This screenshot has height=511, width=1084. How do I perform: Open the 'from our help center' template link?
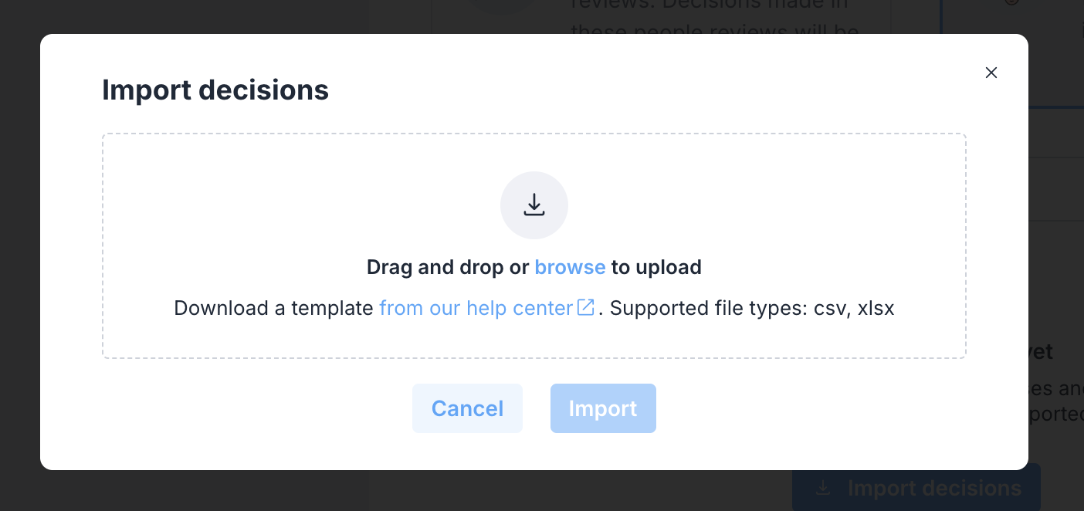tap(476, 308)
